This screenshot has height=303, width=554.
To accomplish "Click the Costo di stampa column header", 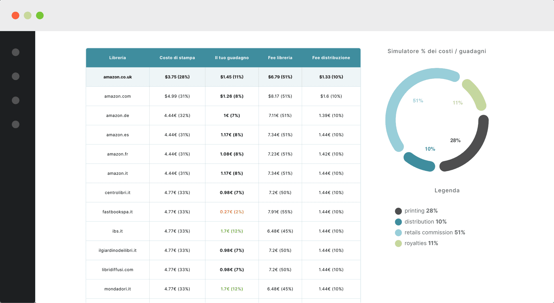I will tap(177, 58).
